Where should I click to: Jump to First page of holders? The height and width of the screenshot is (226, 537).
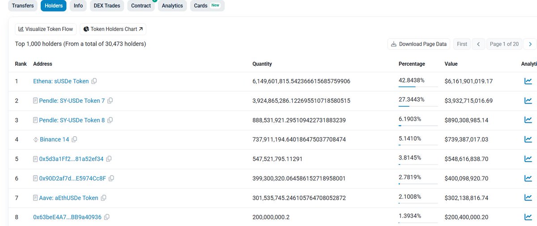pyautogui.click(x=462, y=44)
